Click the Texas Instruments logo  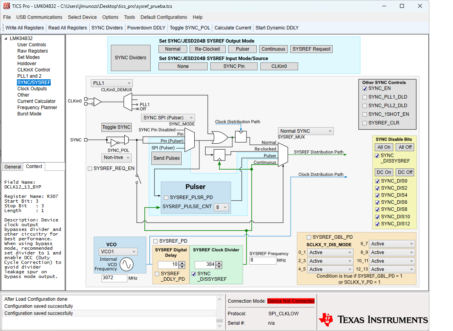[x=373, y=320]
